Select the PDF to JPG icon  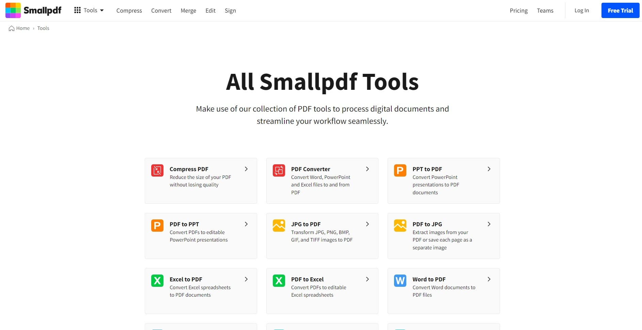point(400,225)
